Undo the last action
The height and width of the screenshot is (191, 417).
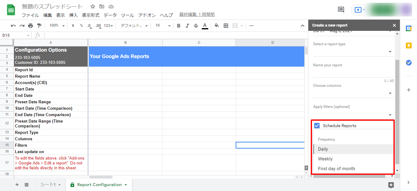[x=13, y=26]
